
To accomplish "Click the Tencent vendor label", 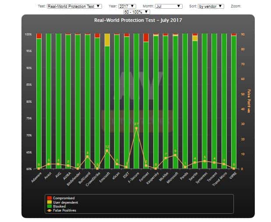I will (x=212, y=177).
